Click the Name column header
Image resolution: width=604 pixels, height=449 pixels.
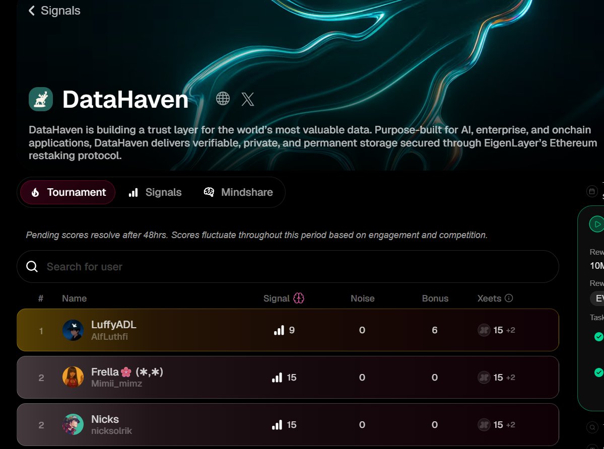(x=75, y=298)
